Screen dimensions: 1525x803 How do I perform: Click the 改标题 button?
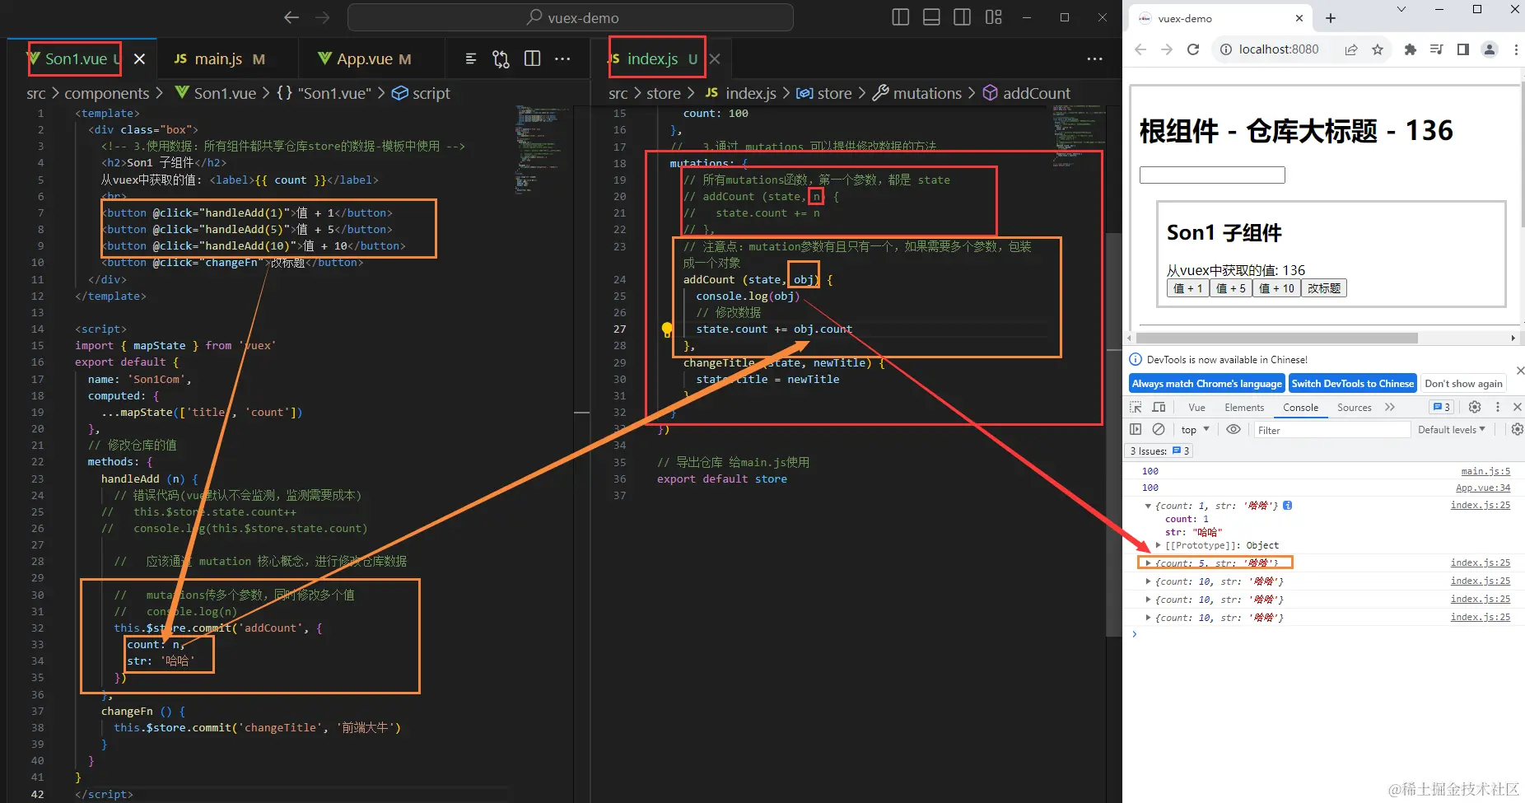[x=1324, y=288]
